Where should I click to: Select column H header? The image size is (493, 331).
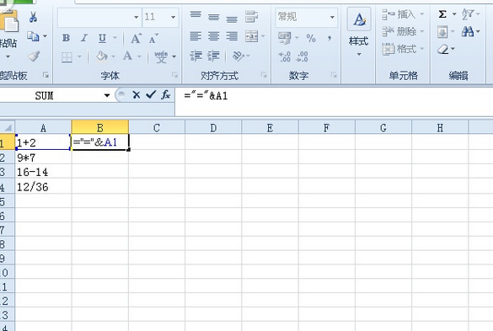[440, 127]
